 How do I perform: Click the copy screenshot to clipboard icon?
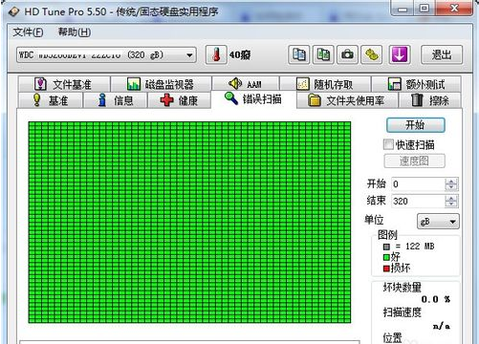(323, 54)
